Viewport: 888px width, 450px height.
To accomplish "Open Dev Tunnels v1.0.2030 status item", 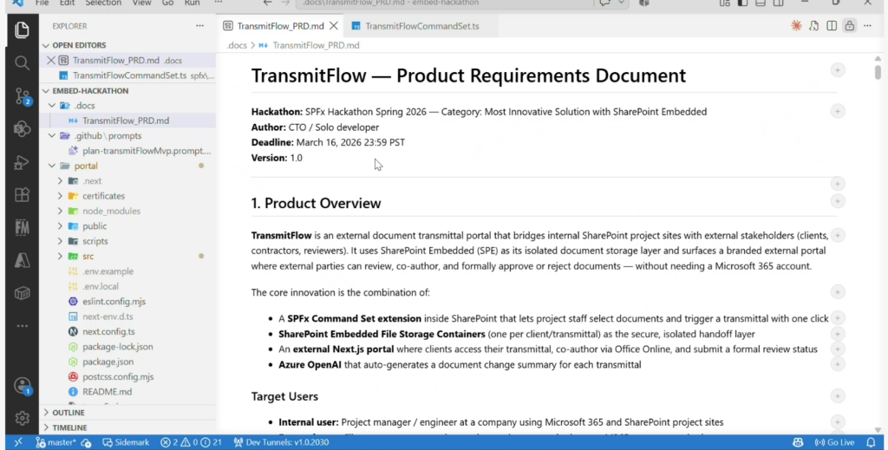I will [x=281, y=442].
